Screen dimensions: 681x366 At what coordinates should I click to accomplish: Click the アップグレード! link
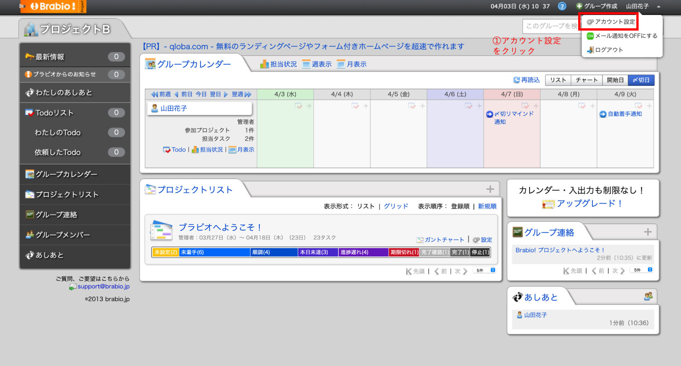tap(589, 204)
